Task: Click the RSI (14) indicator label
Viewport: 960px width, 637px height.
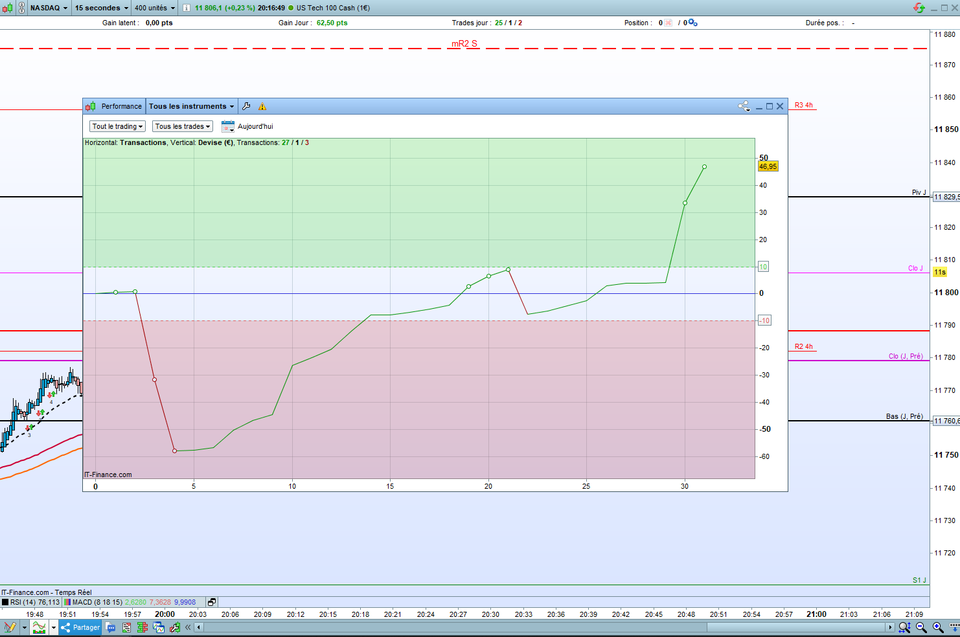Action: (35, 602)
